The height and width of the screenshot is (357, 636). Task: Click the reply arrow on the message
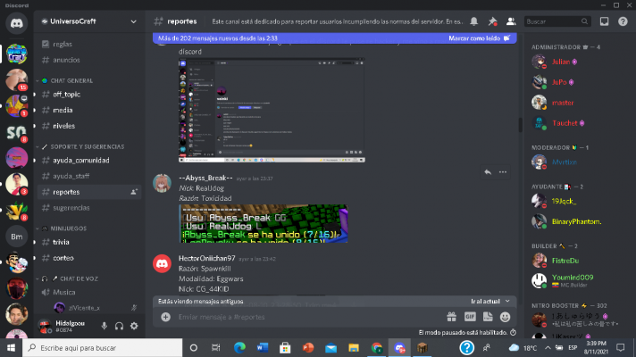pos(487,171)
